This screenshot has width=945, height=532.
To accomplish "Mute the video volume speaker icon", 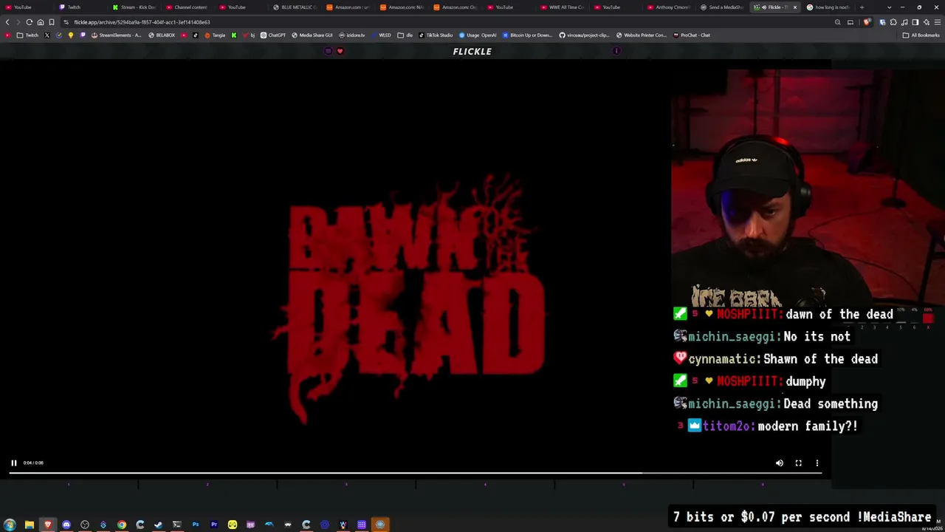I will tap(780, 463).
